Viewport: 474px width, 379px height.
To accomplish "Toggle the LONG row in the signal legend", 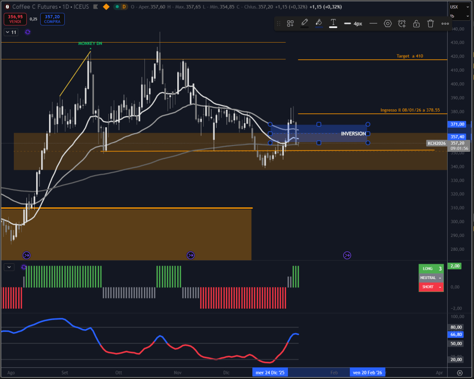I will tap(431, 268).
